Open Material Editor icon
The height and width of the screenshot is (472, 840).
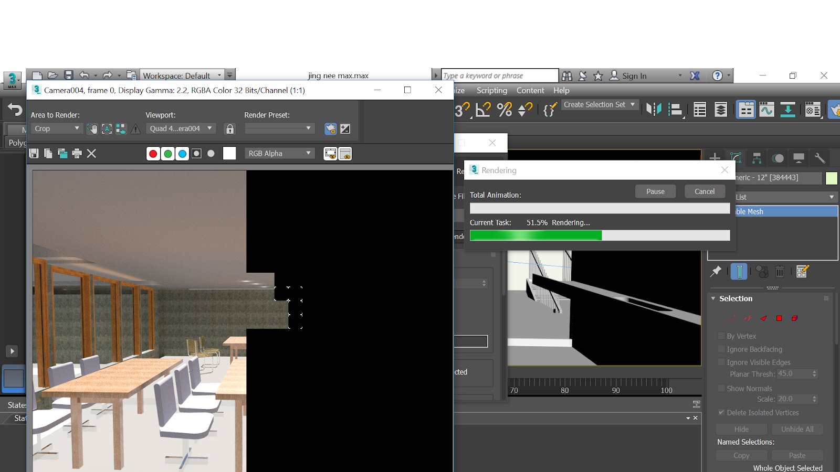(813, 110)
